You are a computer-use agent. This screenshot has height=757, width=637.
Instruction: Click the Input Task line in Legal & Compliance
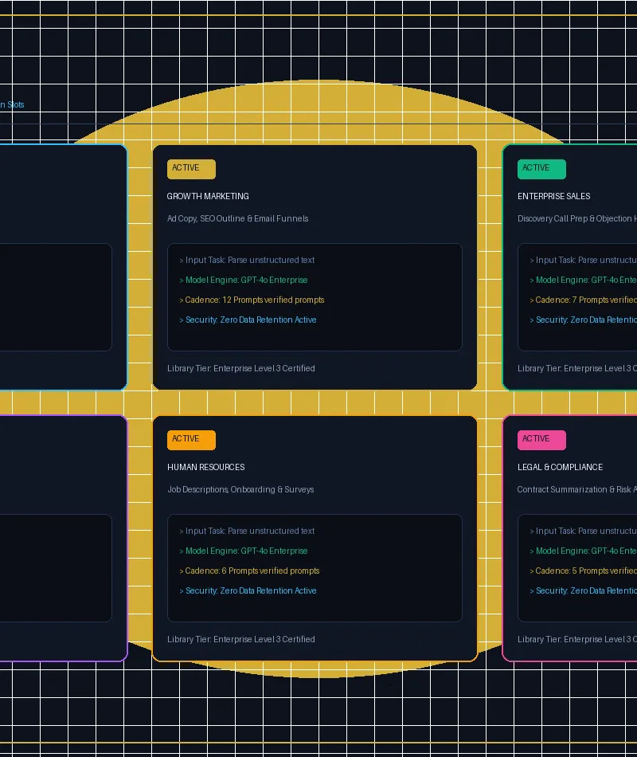[x=583, y=531]
